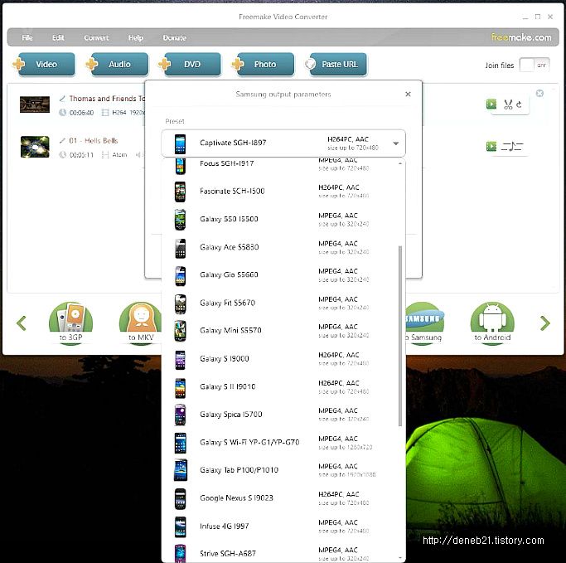Click the Galaxy Mini S5570 phone icon
This screenshot has height=563, width=566.
coord(180,331)
